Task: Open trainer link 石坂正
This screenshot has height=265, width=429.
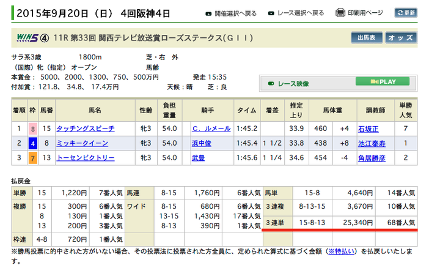Action: pos(369,129)
